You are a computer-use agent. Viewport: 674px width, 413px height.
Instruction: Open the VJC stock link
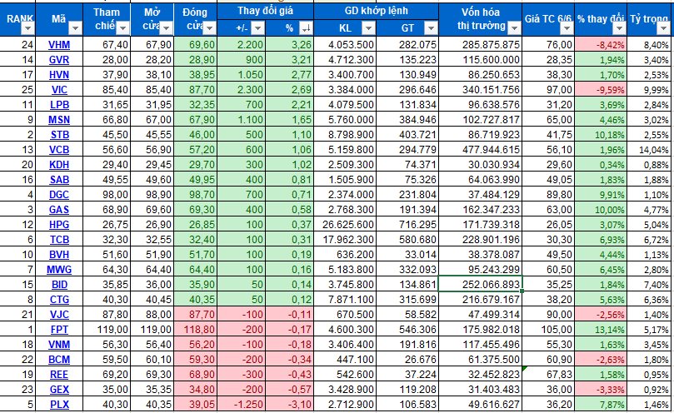(59, 315)
